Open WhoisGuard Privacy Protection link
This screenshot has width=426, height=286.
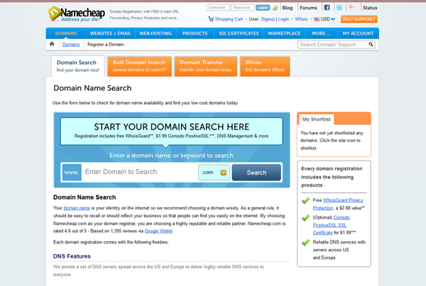(x=338, y=204)
